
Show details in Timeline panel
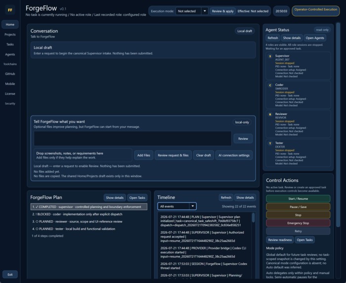pyautogui.click(x=245, y=198)
